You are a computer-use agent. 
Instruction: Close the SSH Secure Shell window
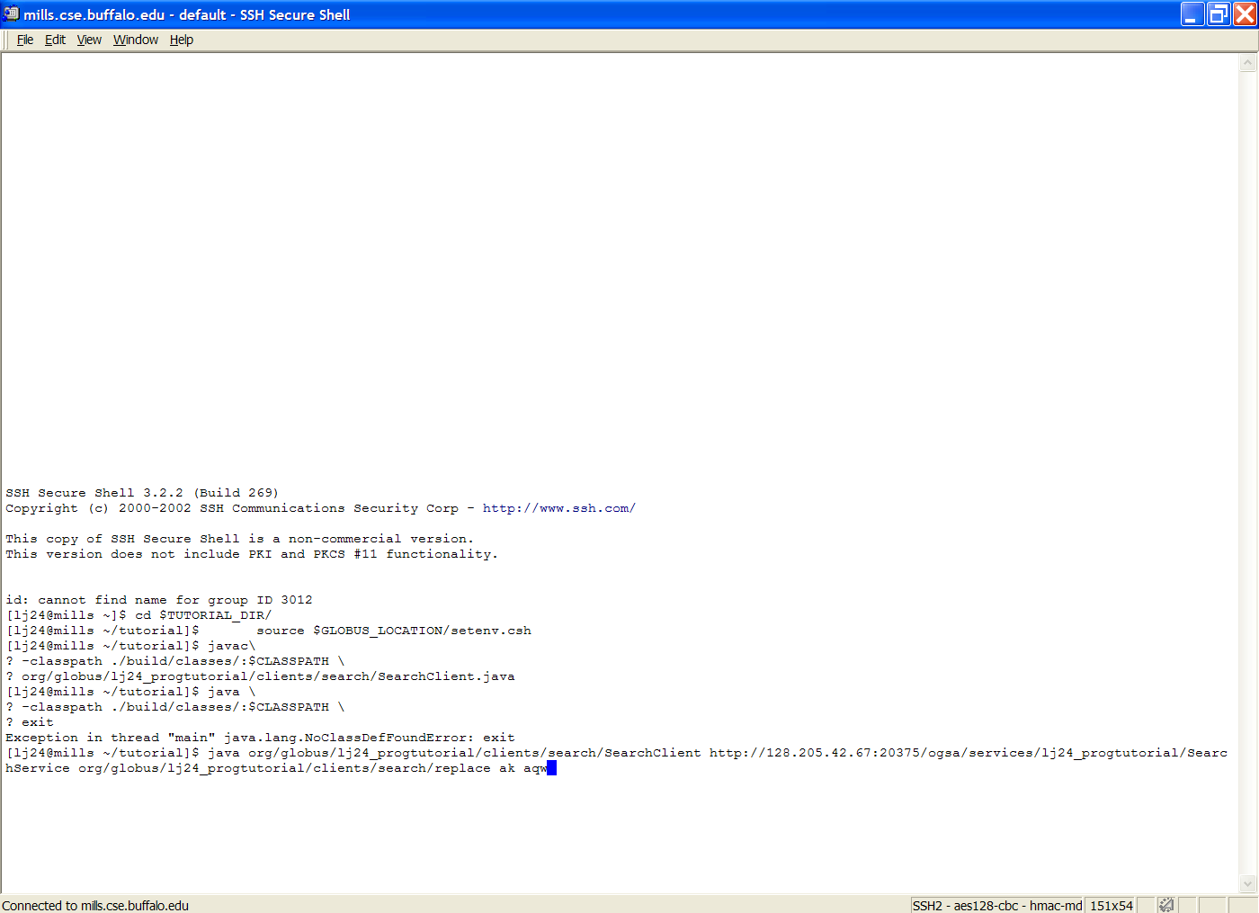click(x=1245, y=13)
